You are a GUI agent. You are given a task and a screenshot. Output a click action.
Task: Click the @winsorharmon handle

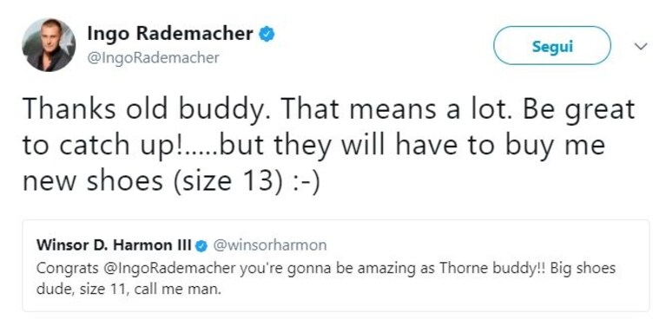pos(269,245)
